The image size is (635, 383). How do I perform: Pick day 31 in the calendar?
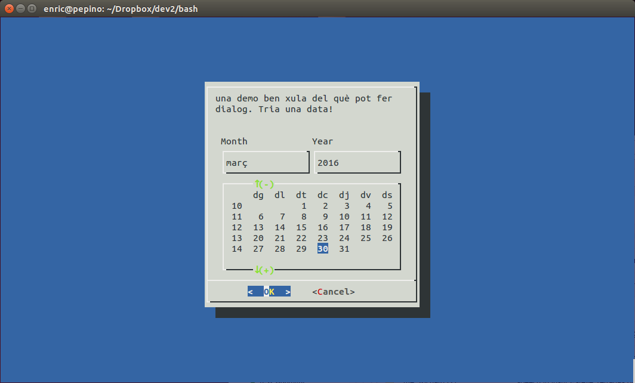pyautogui.click(x=344, y=249)
